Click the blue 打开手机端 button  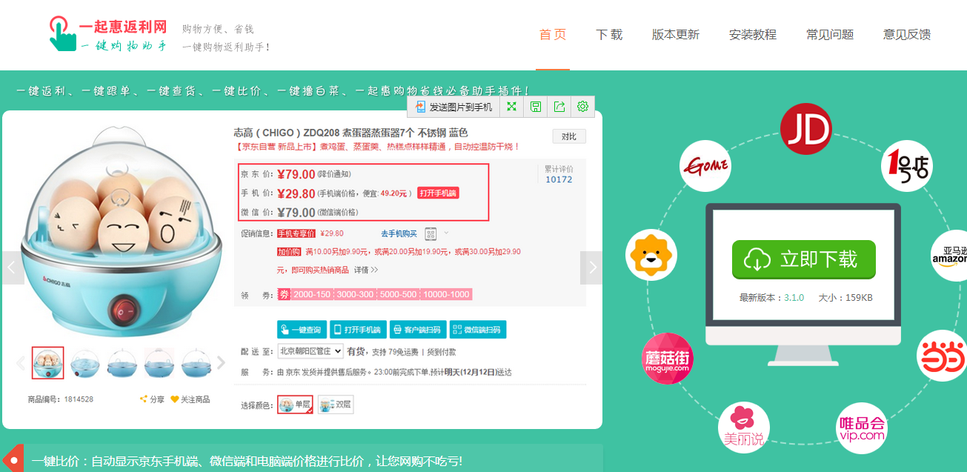(x=358, y=330)
